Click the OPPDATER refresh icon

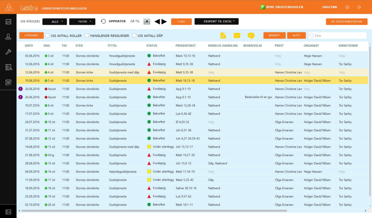click(103, 22)
